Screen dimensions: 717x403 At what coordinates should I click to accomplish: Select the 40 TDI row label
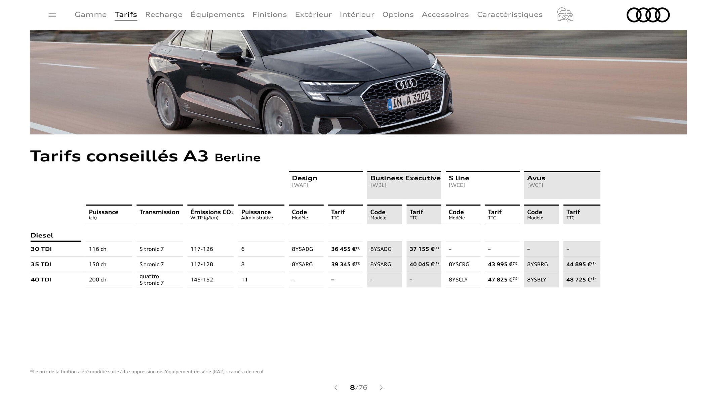coord(41,279)
